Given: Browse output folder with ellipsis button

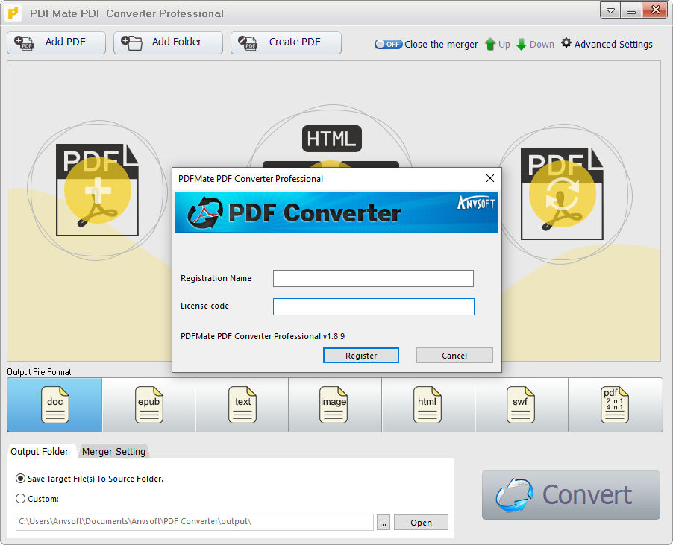Looking at the screenshot, I should click(384, 523).
